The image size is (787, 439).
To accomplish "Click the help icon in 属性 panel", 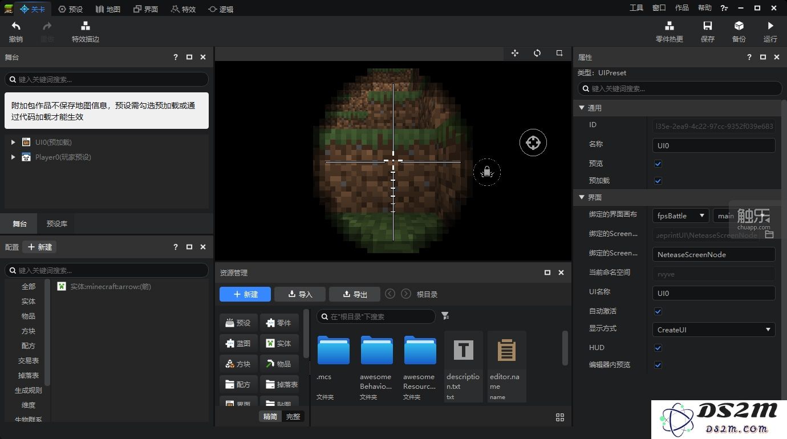I will coord(749,57).
